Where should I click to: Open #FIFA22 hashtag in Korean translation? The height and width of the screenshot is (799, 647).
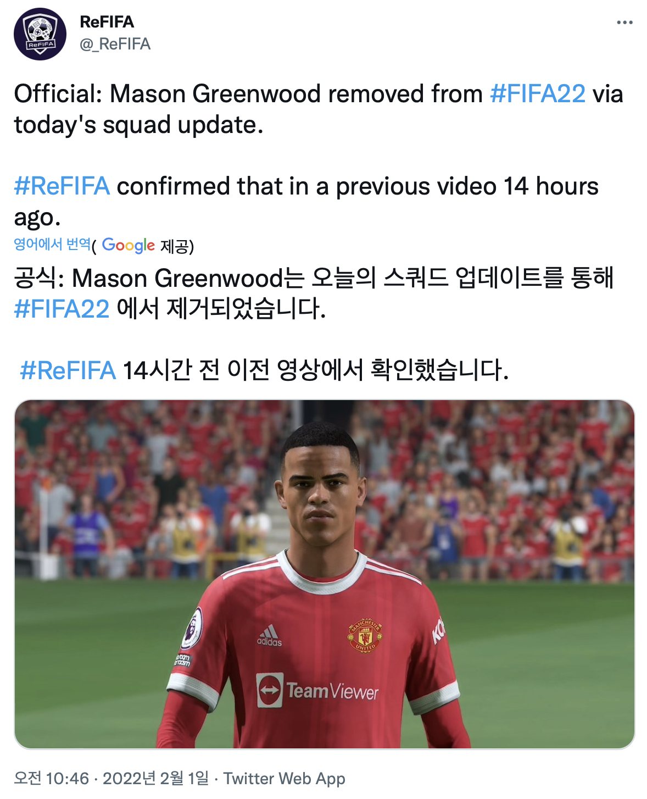click(62, 309)
